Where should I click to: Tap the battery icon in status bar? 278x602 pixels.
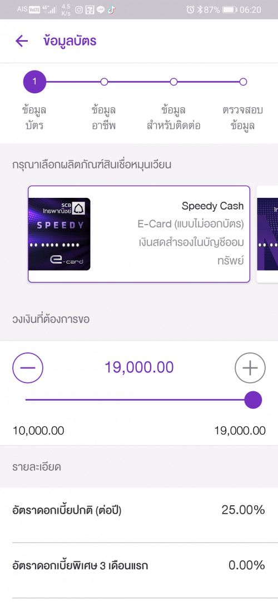pyautogui.click(x=230, y=10)
